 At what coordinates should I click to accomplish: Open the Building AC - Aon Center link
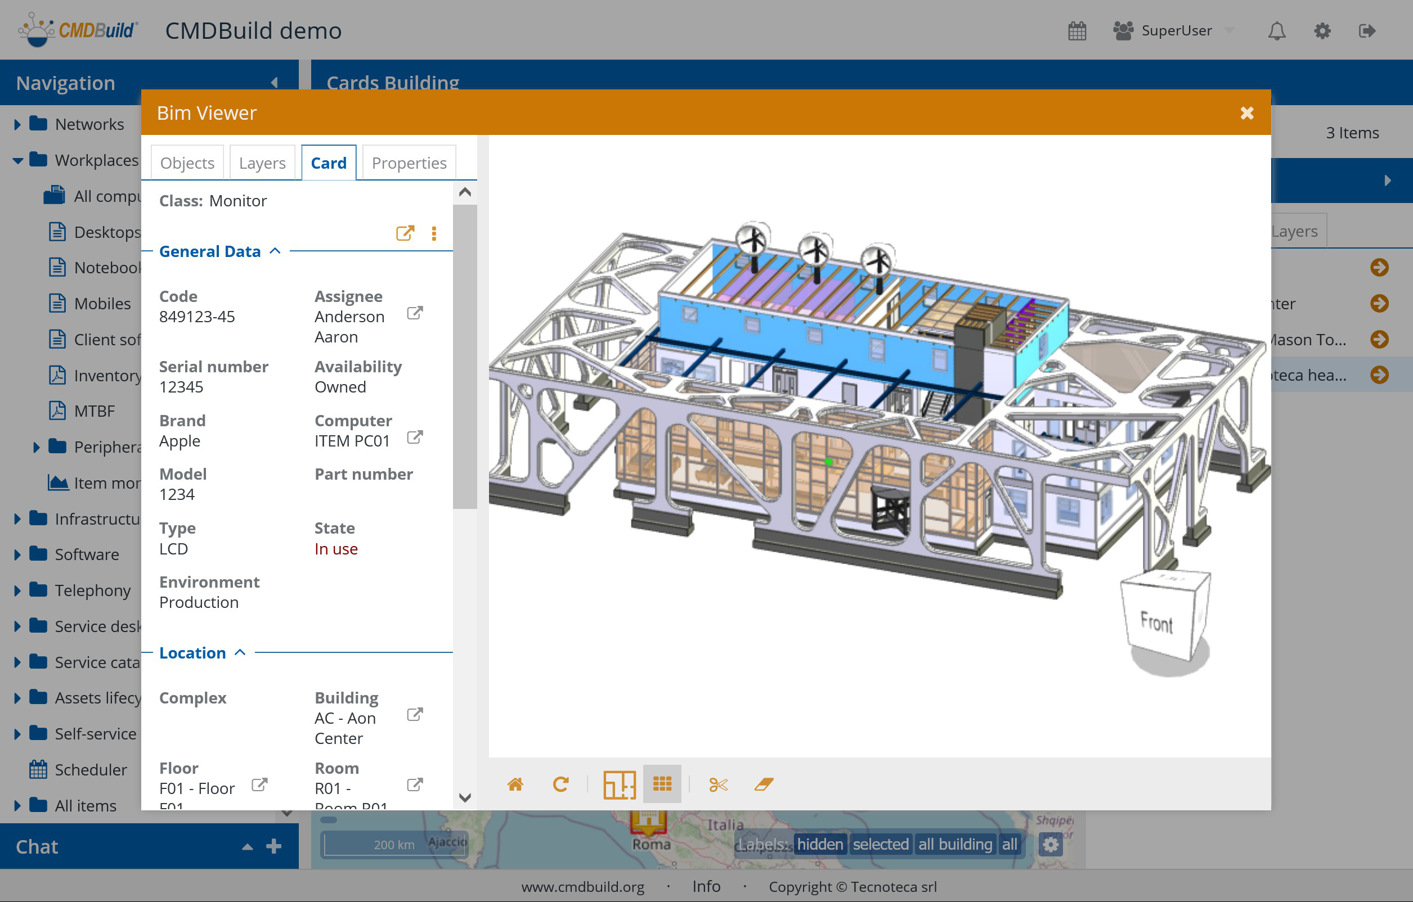tap(415, 714)
